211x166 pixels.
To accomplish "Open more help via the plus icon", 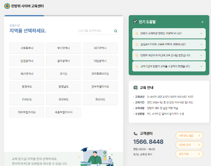I will coord(203,22).
